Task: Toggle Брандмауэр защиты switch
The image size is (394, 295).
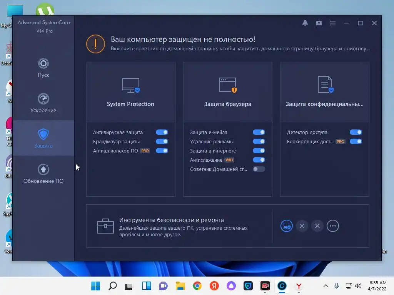Action: point(162,141)
